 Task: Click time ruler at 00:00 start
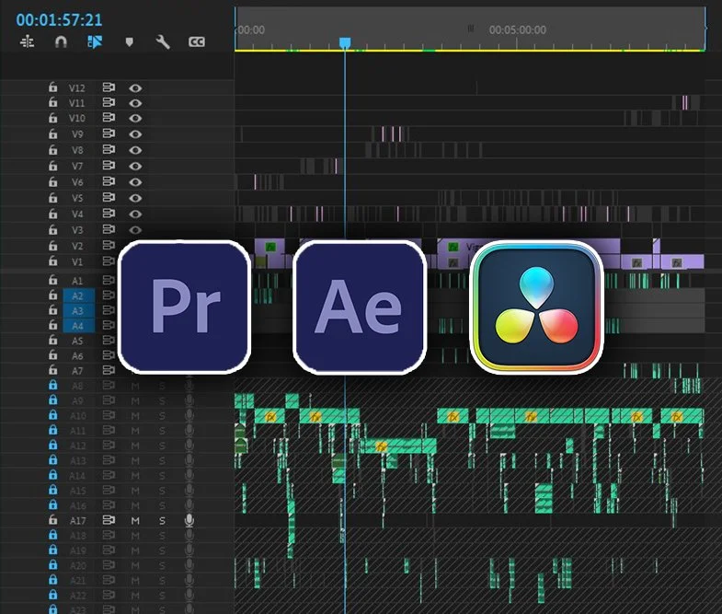[x=251, y=30]
